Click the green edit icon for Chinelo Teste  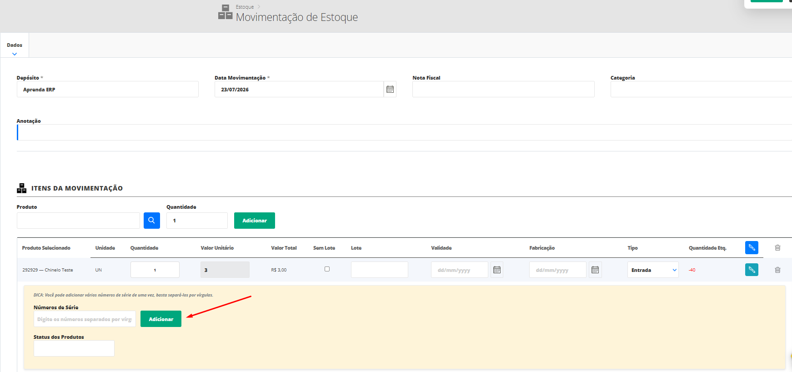(752, 270)
